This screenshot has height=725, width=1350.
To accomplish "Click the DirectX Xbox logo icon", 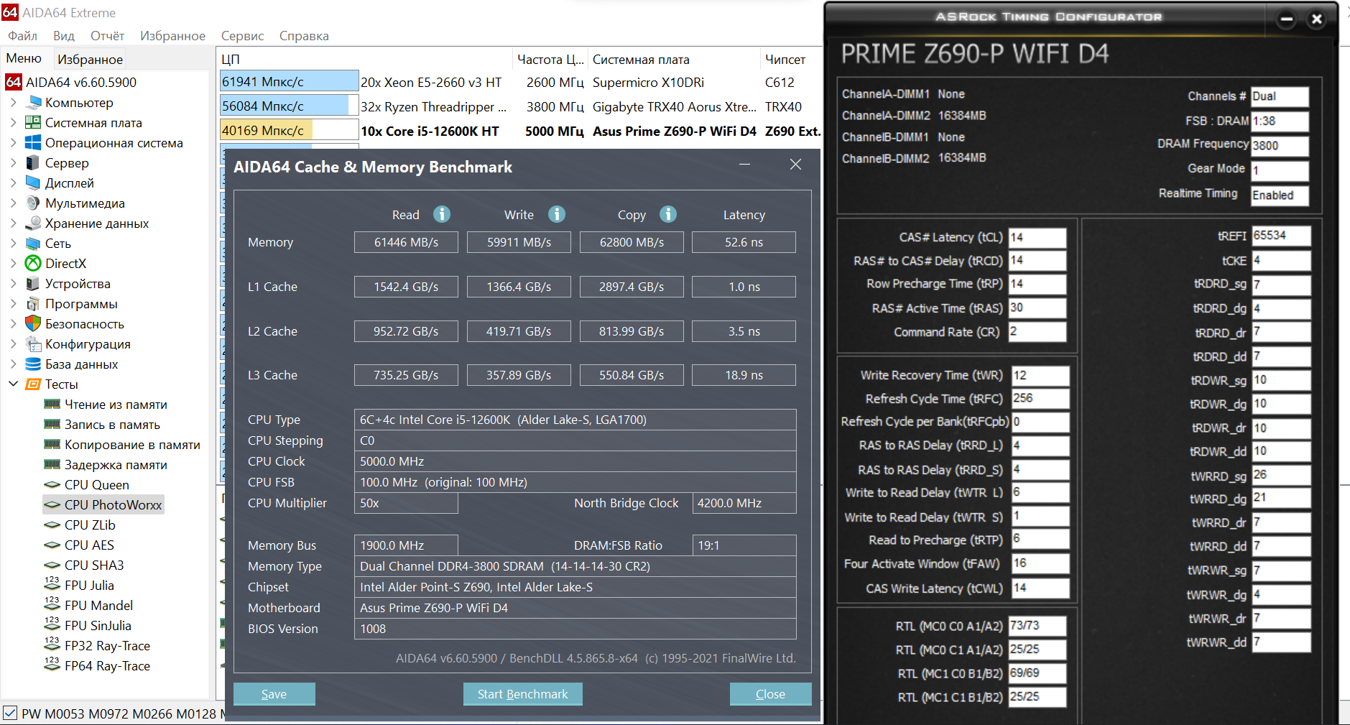I will 33,264.
